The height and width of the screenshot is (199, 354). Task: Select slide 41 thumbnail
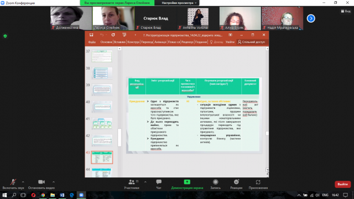(102, 124)
